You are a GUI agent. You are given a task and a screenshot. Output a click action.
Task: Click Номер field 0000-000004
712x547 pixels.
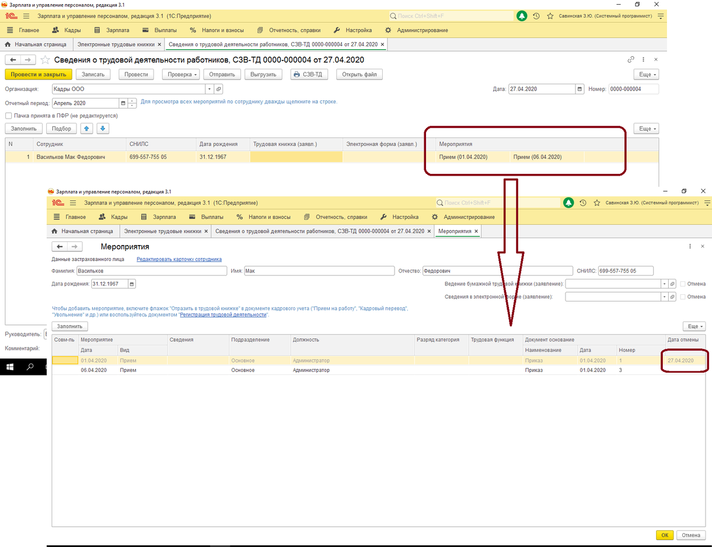[x=634, y=89]
